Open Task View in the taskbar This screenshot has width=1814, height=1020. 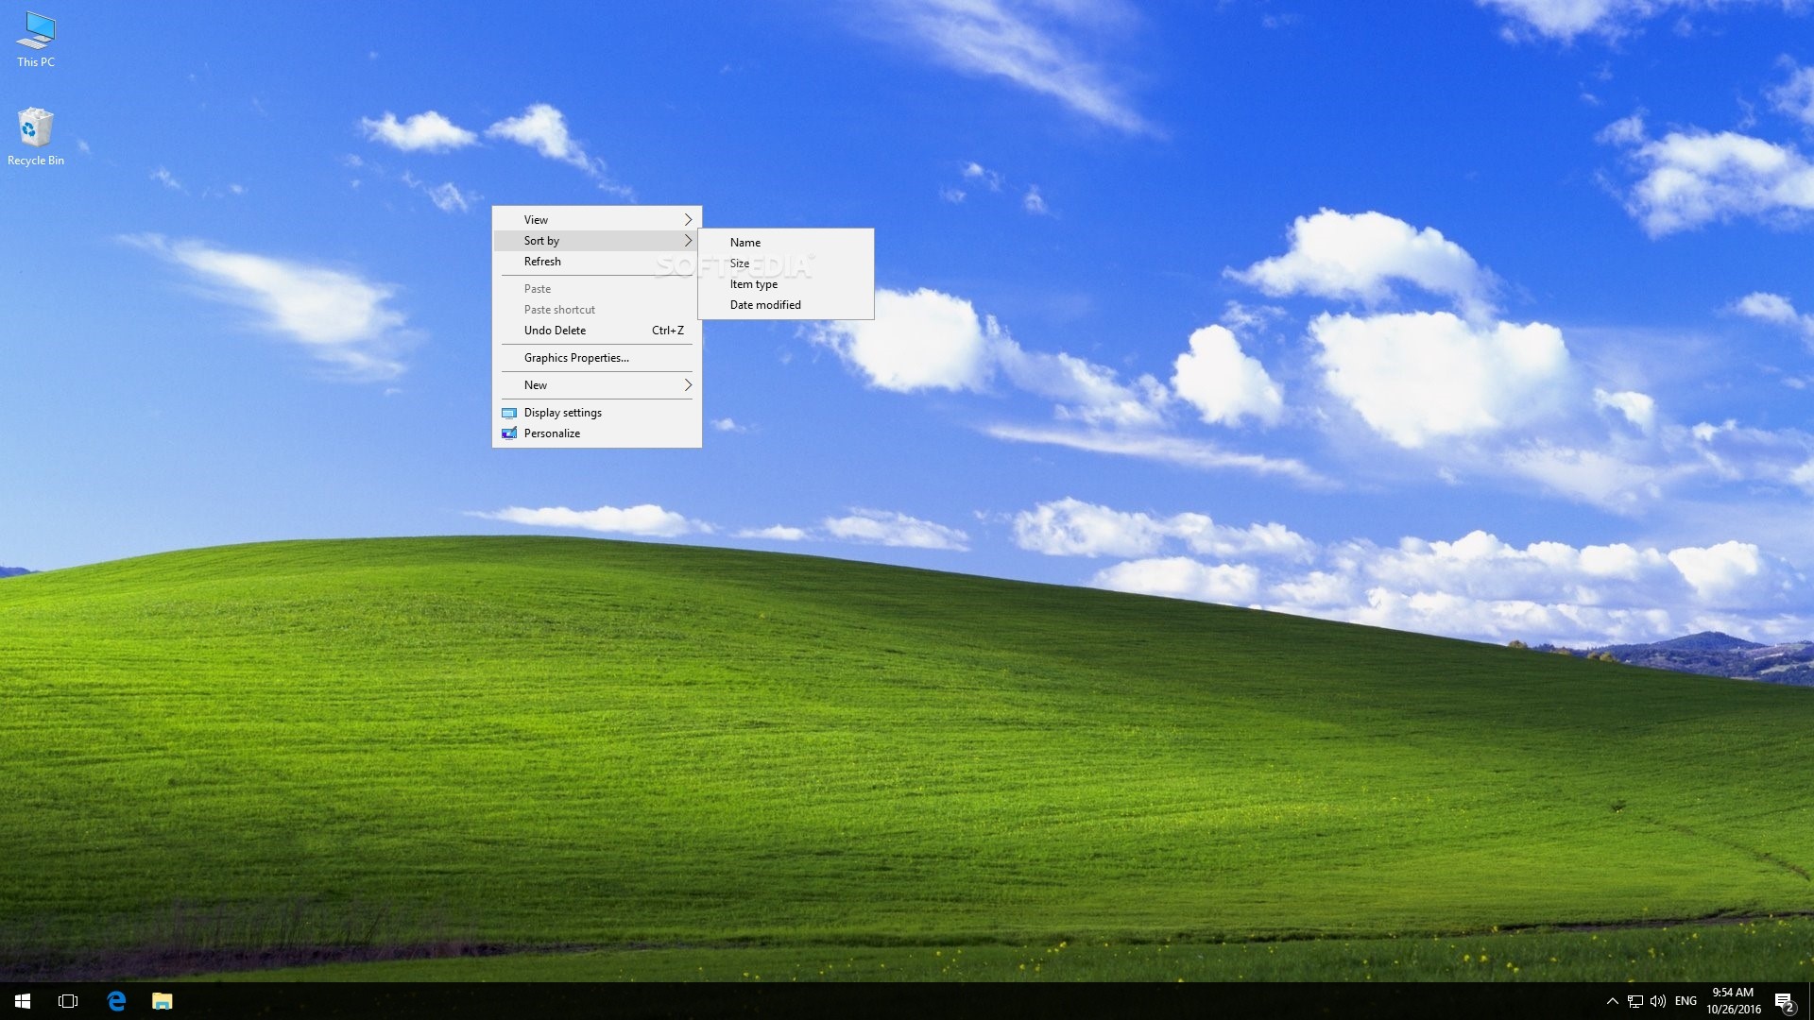(68, 1001)
